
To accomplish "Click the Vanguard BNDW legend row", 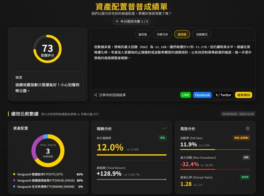I will (48, 187).
